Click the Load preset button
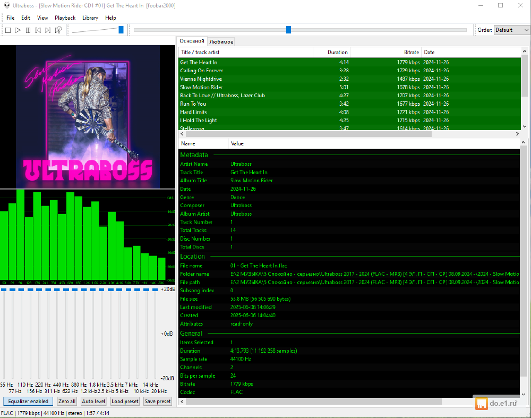Viewport: 531px width, 418px height. coord(125,402)
